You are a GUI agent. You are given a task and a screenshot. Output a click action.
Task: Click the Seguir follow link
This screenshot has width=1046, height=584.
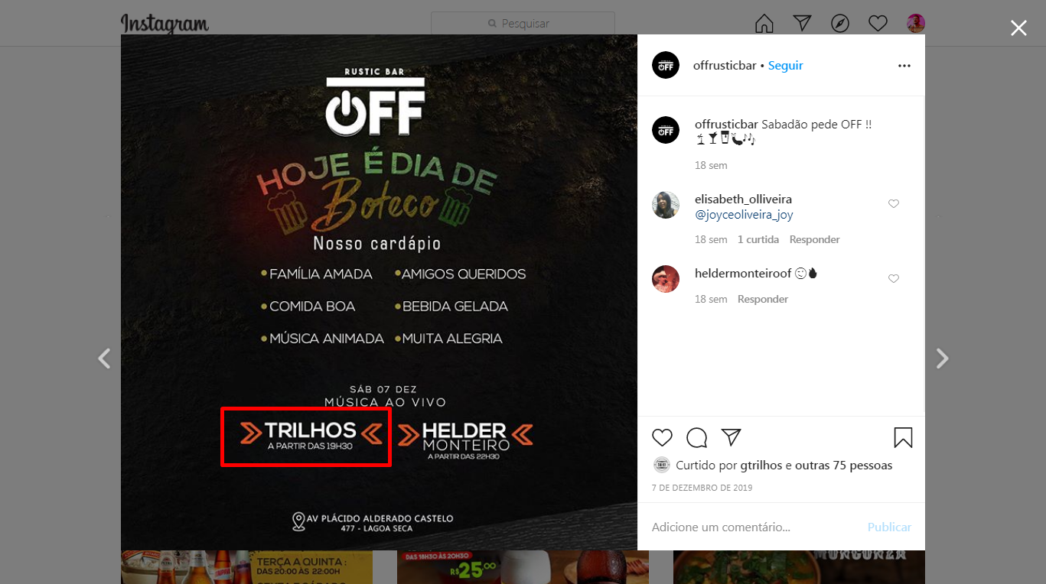click(786, 66)
